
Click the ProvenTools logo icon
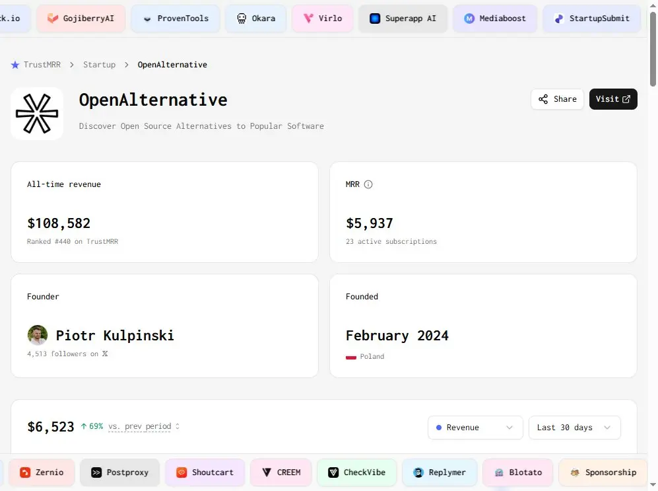pos(147,19)
